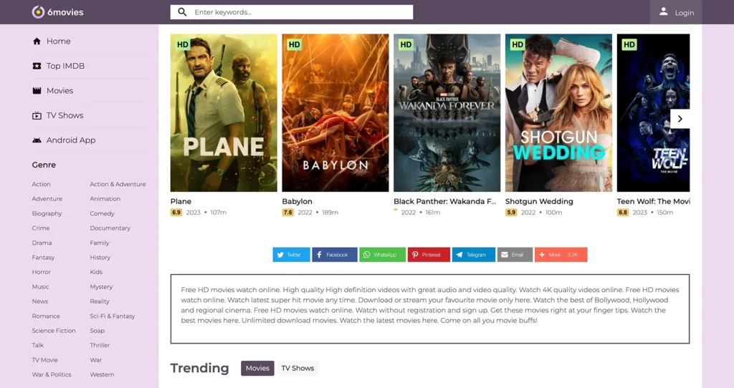Select the Kids genre
Screen dimensions: 734x388
(x=96, y=272)
